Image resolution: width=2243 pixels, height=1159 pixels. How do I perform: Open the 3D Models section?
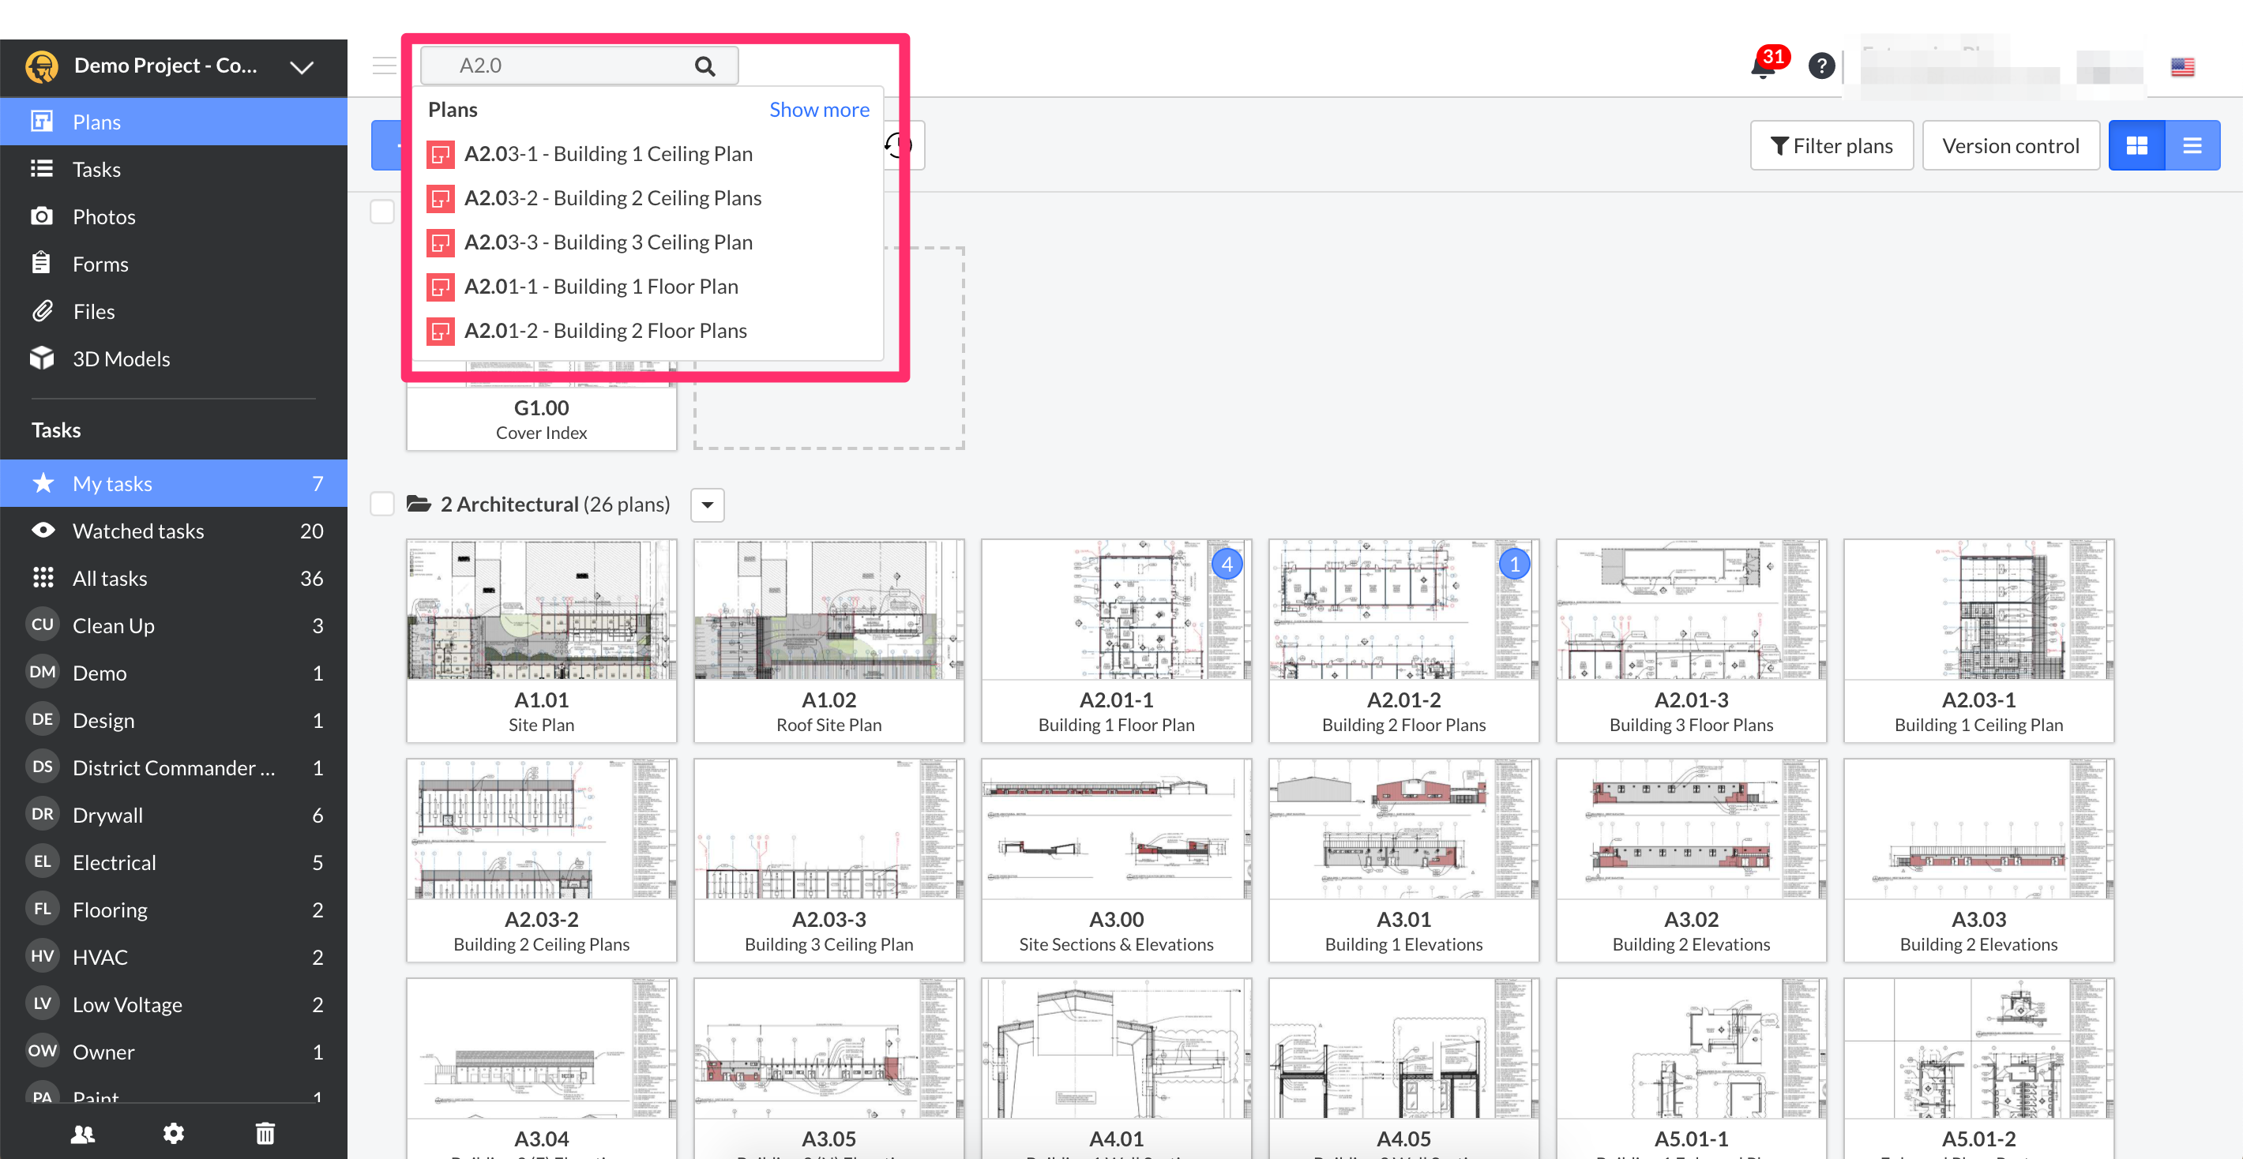click(x=120, y=358)
